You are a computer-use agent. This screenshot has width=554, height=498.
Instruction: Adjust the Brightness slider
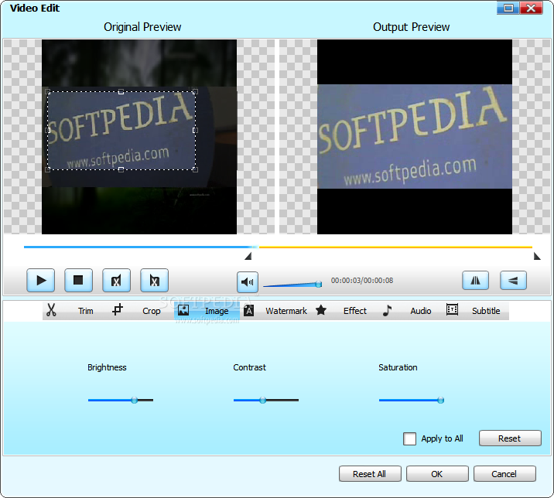(x=121, y=400)
